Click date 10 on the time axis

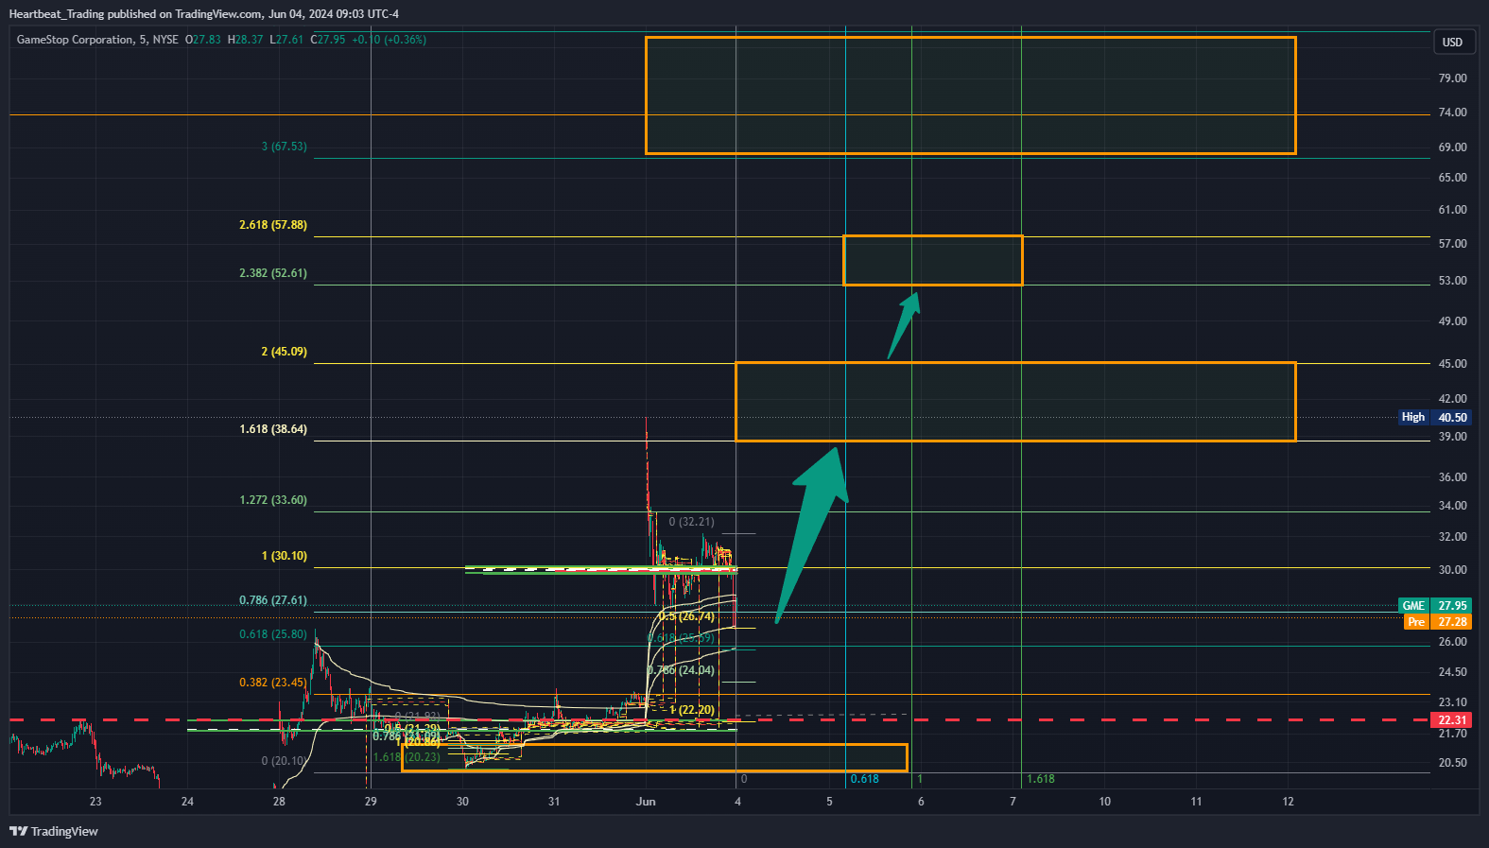click(1104, 802)
